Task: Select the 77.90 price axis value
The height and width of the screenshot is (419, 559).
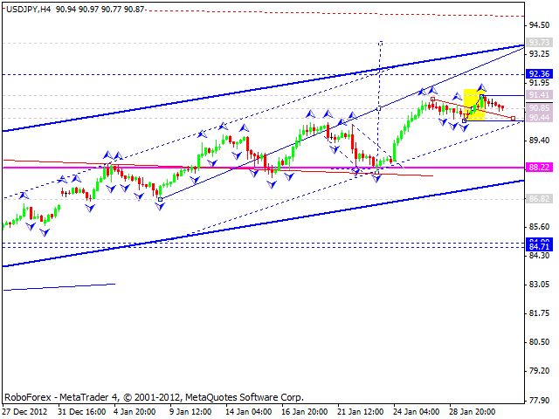Action: tap(539, 401)
